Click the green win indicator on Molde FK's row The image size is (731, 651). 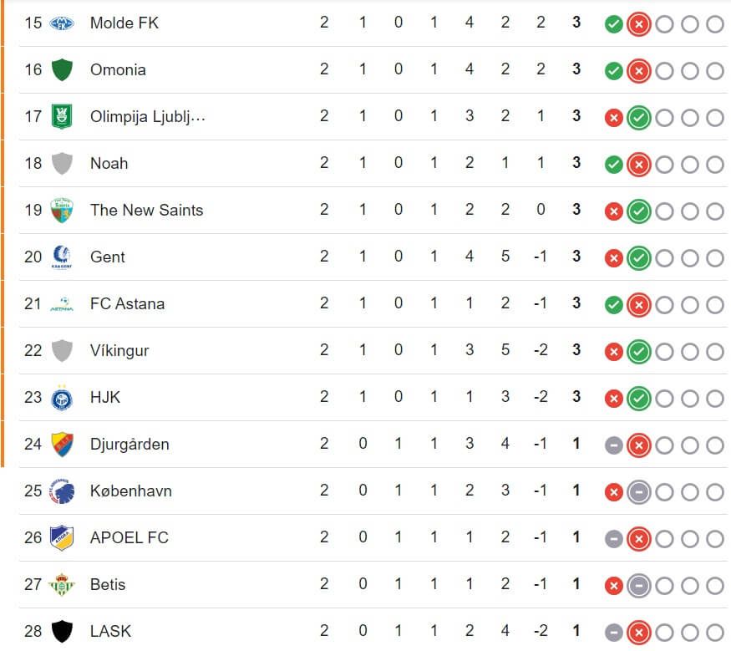pos(614,23)
